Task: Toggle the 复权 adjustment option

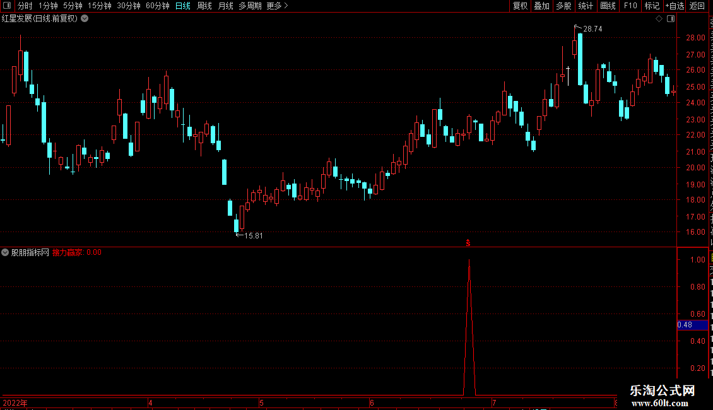Action: [520, 6]
